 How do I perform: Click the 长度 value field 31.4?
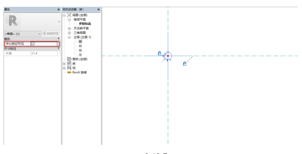(x=44, y=53)
